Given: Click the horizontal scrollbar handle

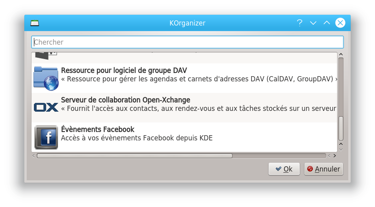Looking at the screenshot, I should pos(134,156).
